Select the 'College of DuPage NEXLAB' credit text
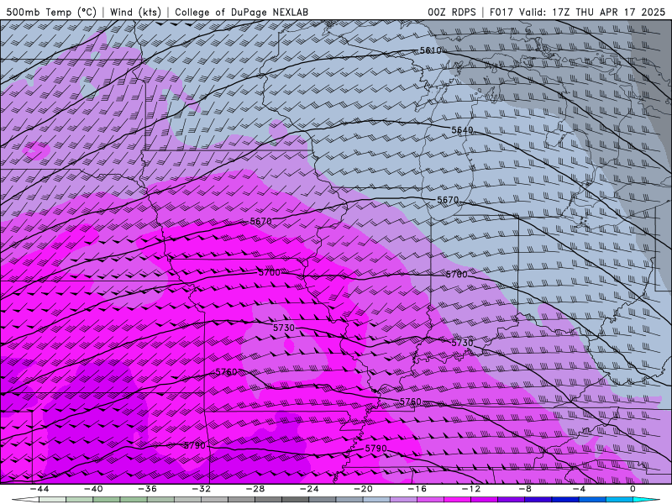The height and width of the screenshot is (504, 672). click(x=241, y=12)
